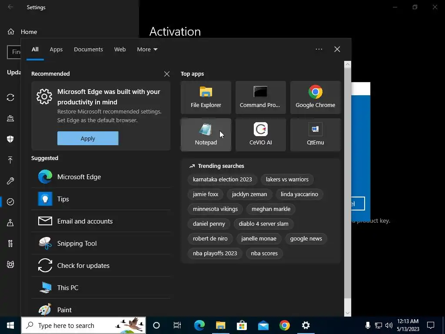
Task: Click the taskbar clock and date
Action: click(408, 325)
